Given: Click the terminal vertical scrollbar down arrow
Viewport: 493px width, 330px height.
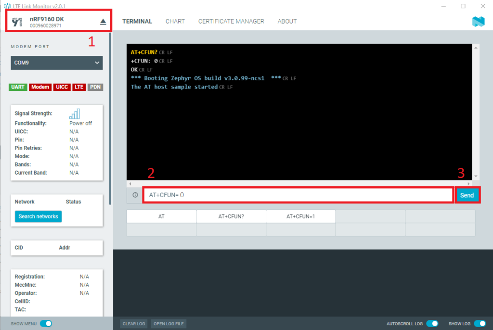Looking at the screenshot, I should [476, 177].
